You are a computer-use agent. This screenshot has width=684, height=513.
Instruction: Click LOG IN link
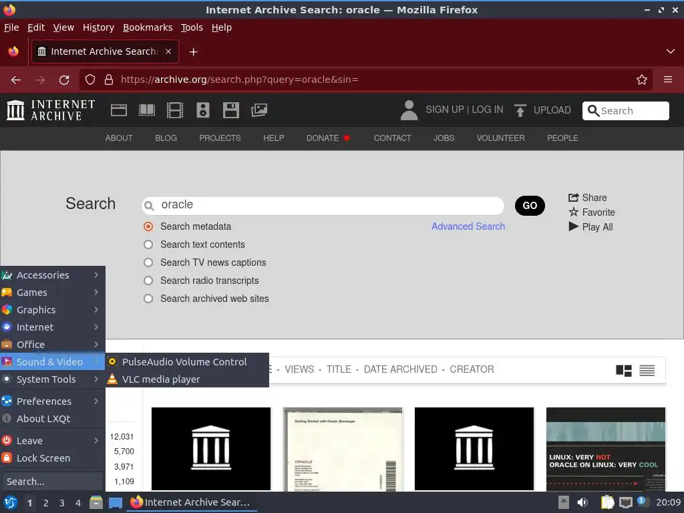(x=487, y=110)
